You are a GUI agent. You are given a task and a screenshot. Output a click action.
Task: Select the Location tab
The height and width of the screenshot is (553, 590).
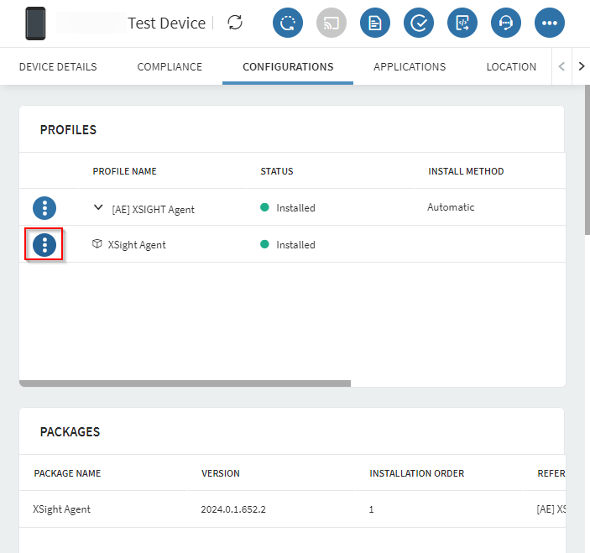tap(511, 67)
